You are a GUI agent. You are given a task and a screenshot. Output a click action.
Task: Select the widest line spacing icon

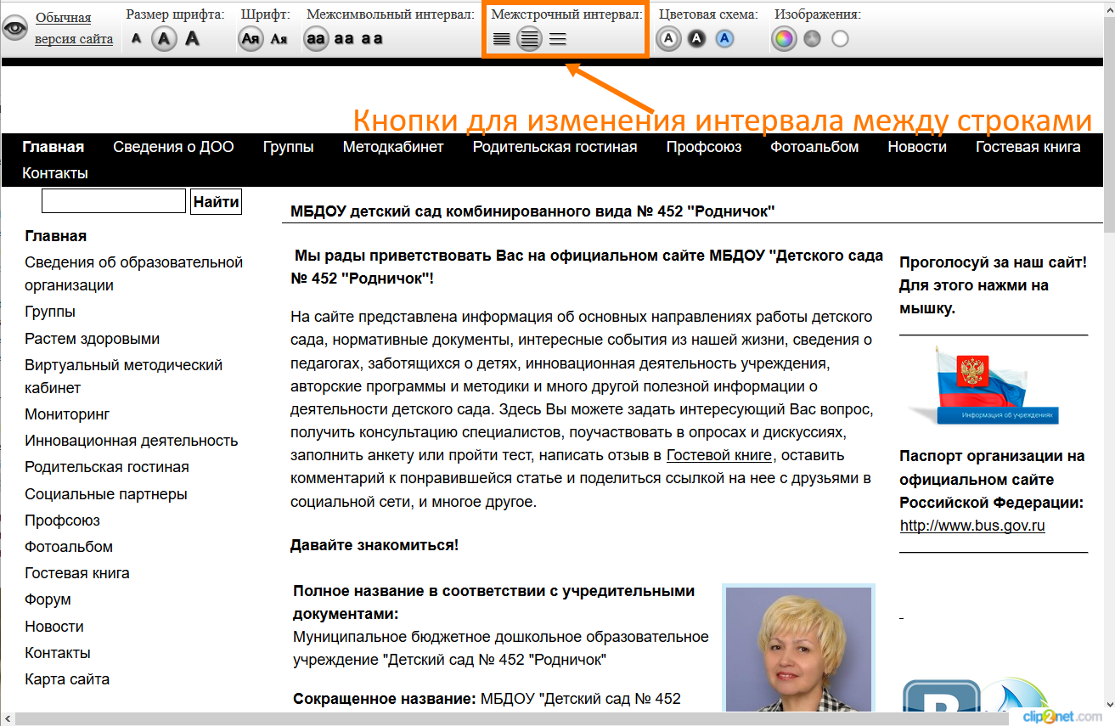coord(558,39)
